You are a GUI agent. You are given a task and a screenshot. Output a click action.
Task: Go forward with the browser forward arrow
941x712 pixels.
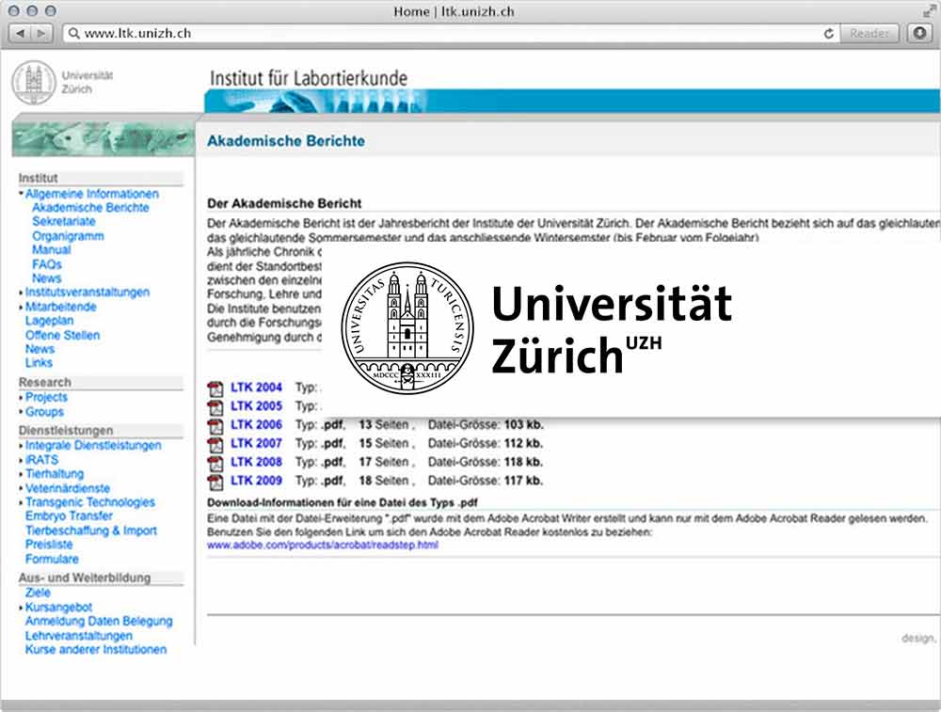41,34
